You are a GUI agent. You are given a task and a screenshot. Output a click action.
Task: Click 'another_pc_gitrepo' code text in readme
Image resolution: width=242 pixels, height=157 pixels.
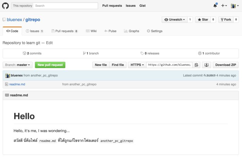coord(117,141)
